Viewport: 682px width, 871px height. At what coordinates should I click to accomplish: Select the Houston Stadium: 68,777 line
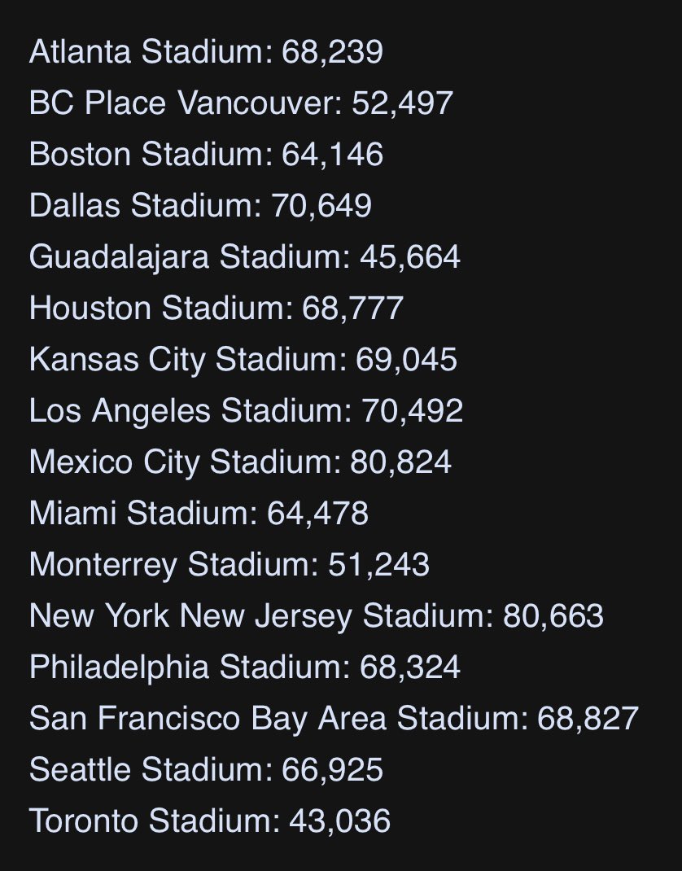pos(216,309)
